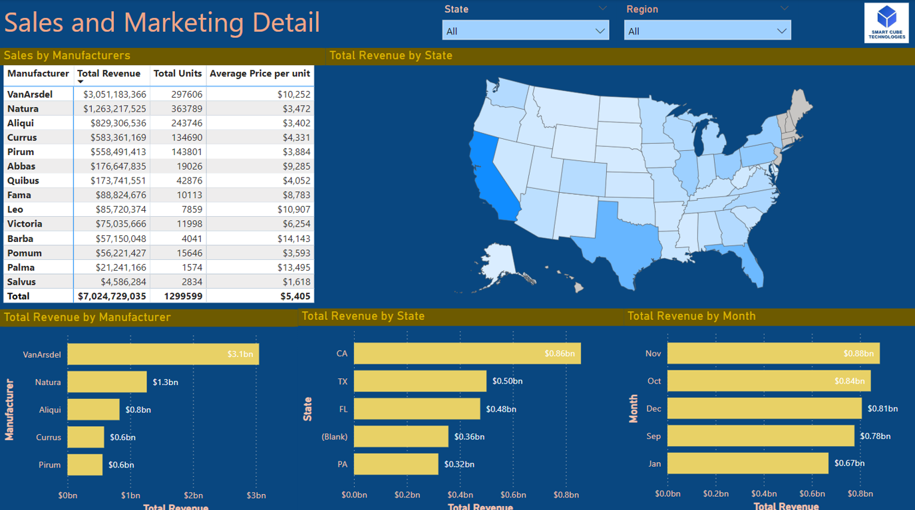
Task: Click small chevron beside State slicer title
Action: 602,9
